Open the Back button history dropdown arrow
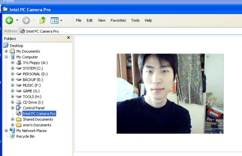 pos(17,20)
